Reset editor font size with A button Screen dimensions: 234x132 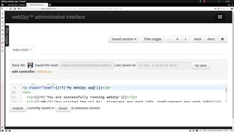[x=177, y=39]
